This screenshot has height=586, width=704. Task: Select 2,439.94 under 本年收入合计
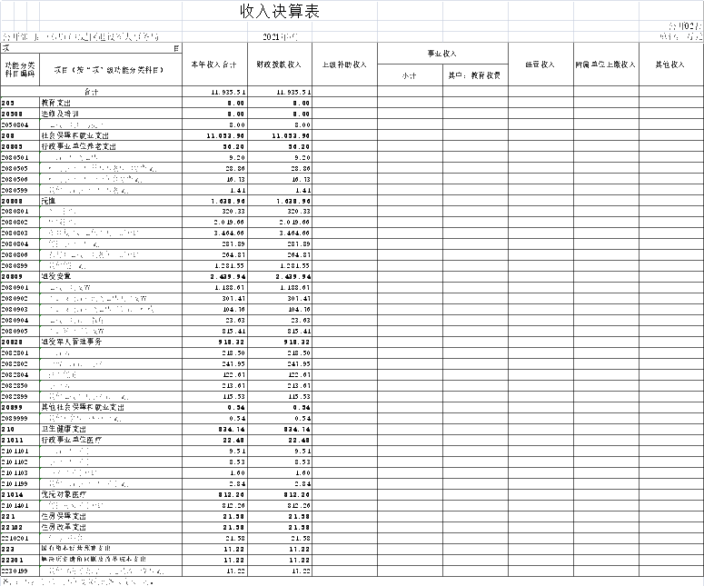tap(214, 276)
